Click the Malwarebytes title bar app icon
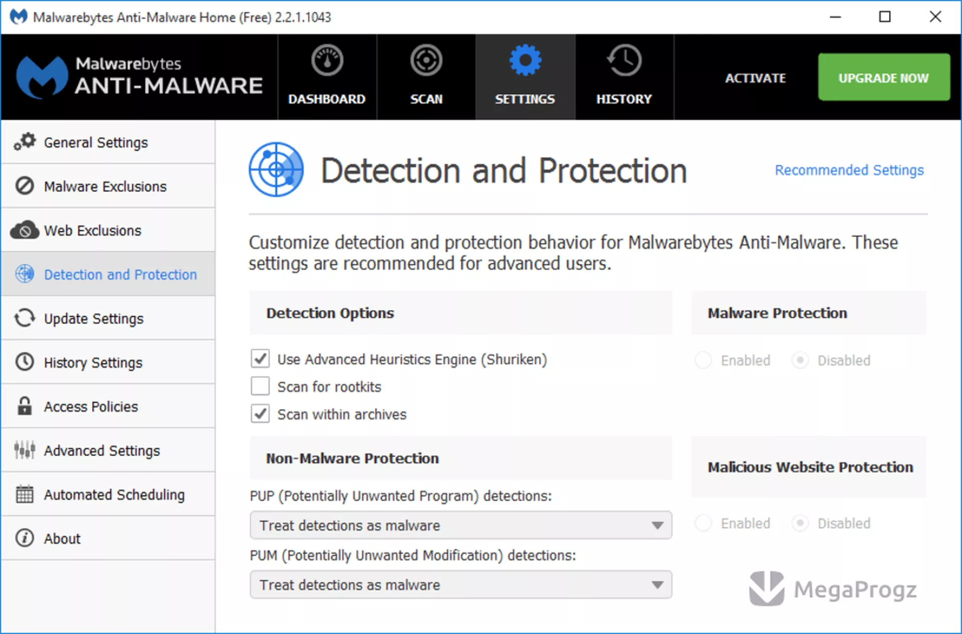The width and height of the screenshot is (962, 634). tap(19, 17)
